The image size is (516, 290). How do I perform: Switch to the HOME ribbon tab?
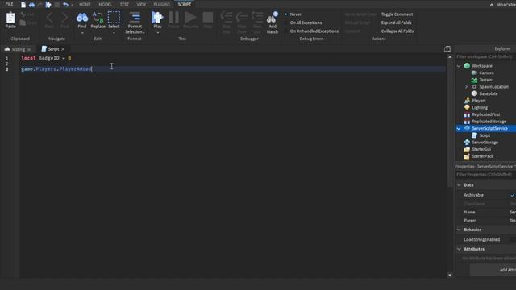click(x=85, y=4)
